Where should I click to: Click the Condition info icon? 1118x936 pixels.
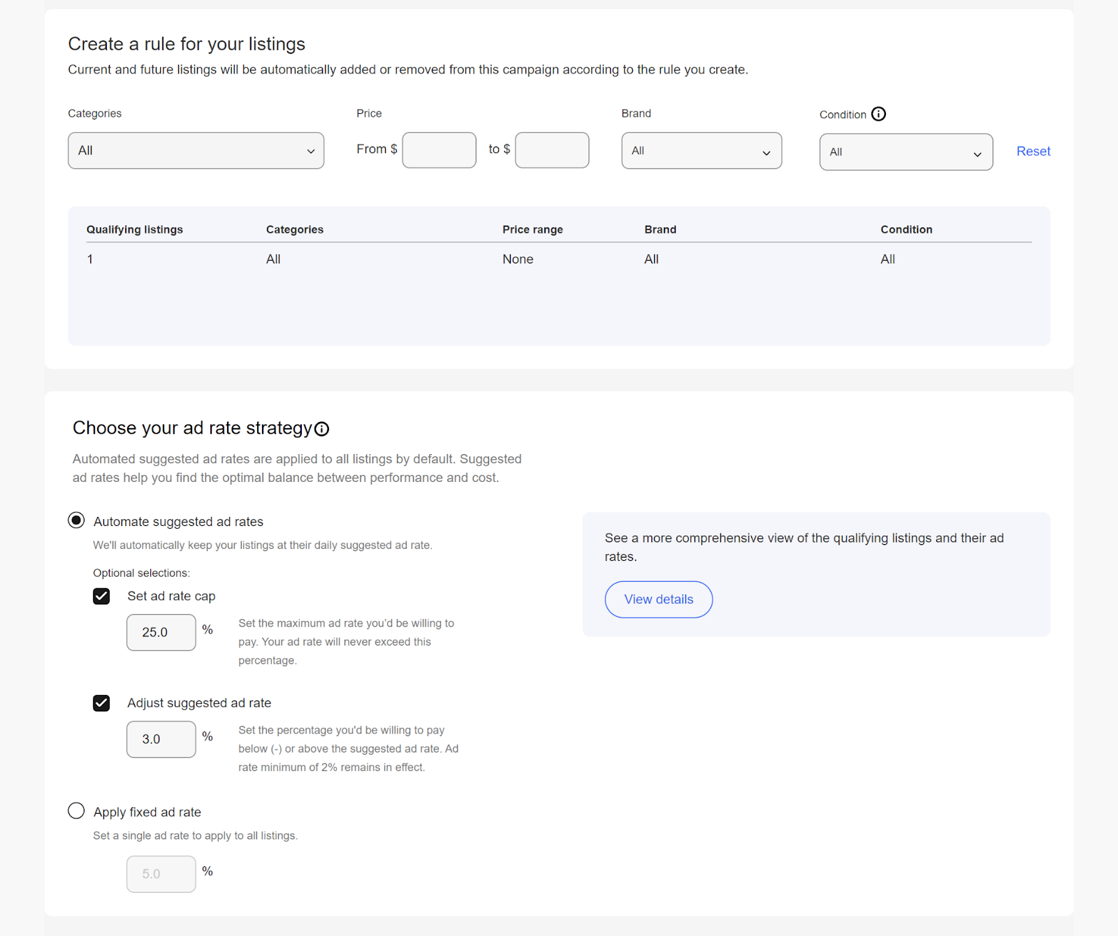[878, 114]
